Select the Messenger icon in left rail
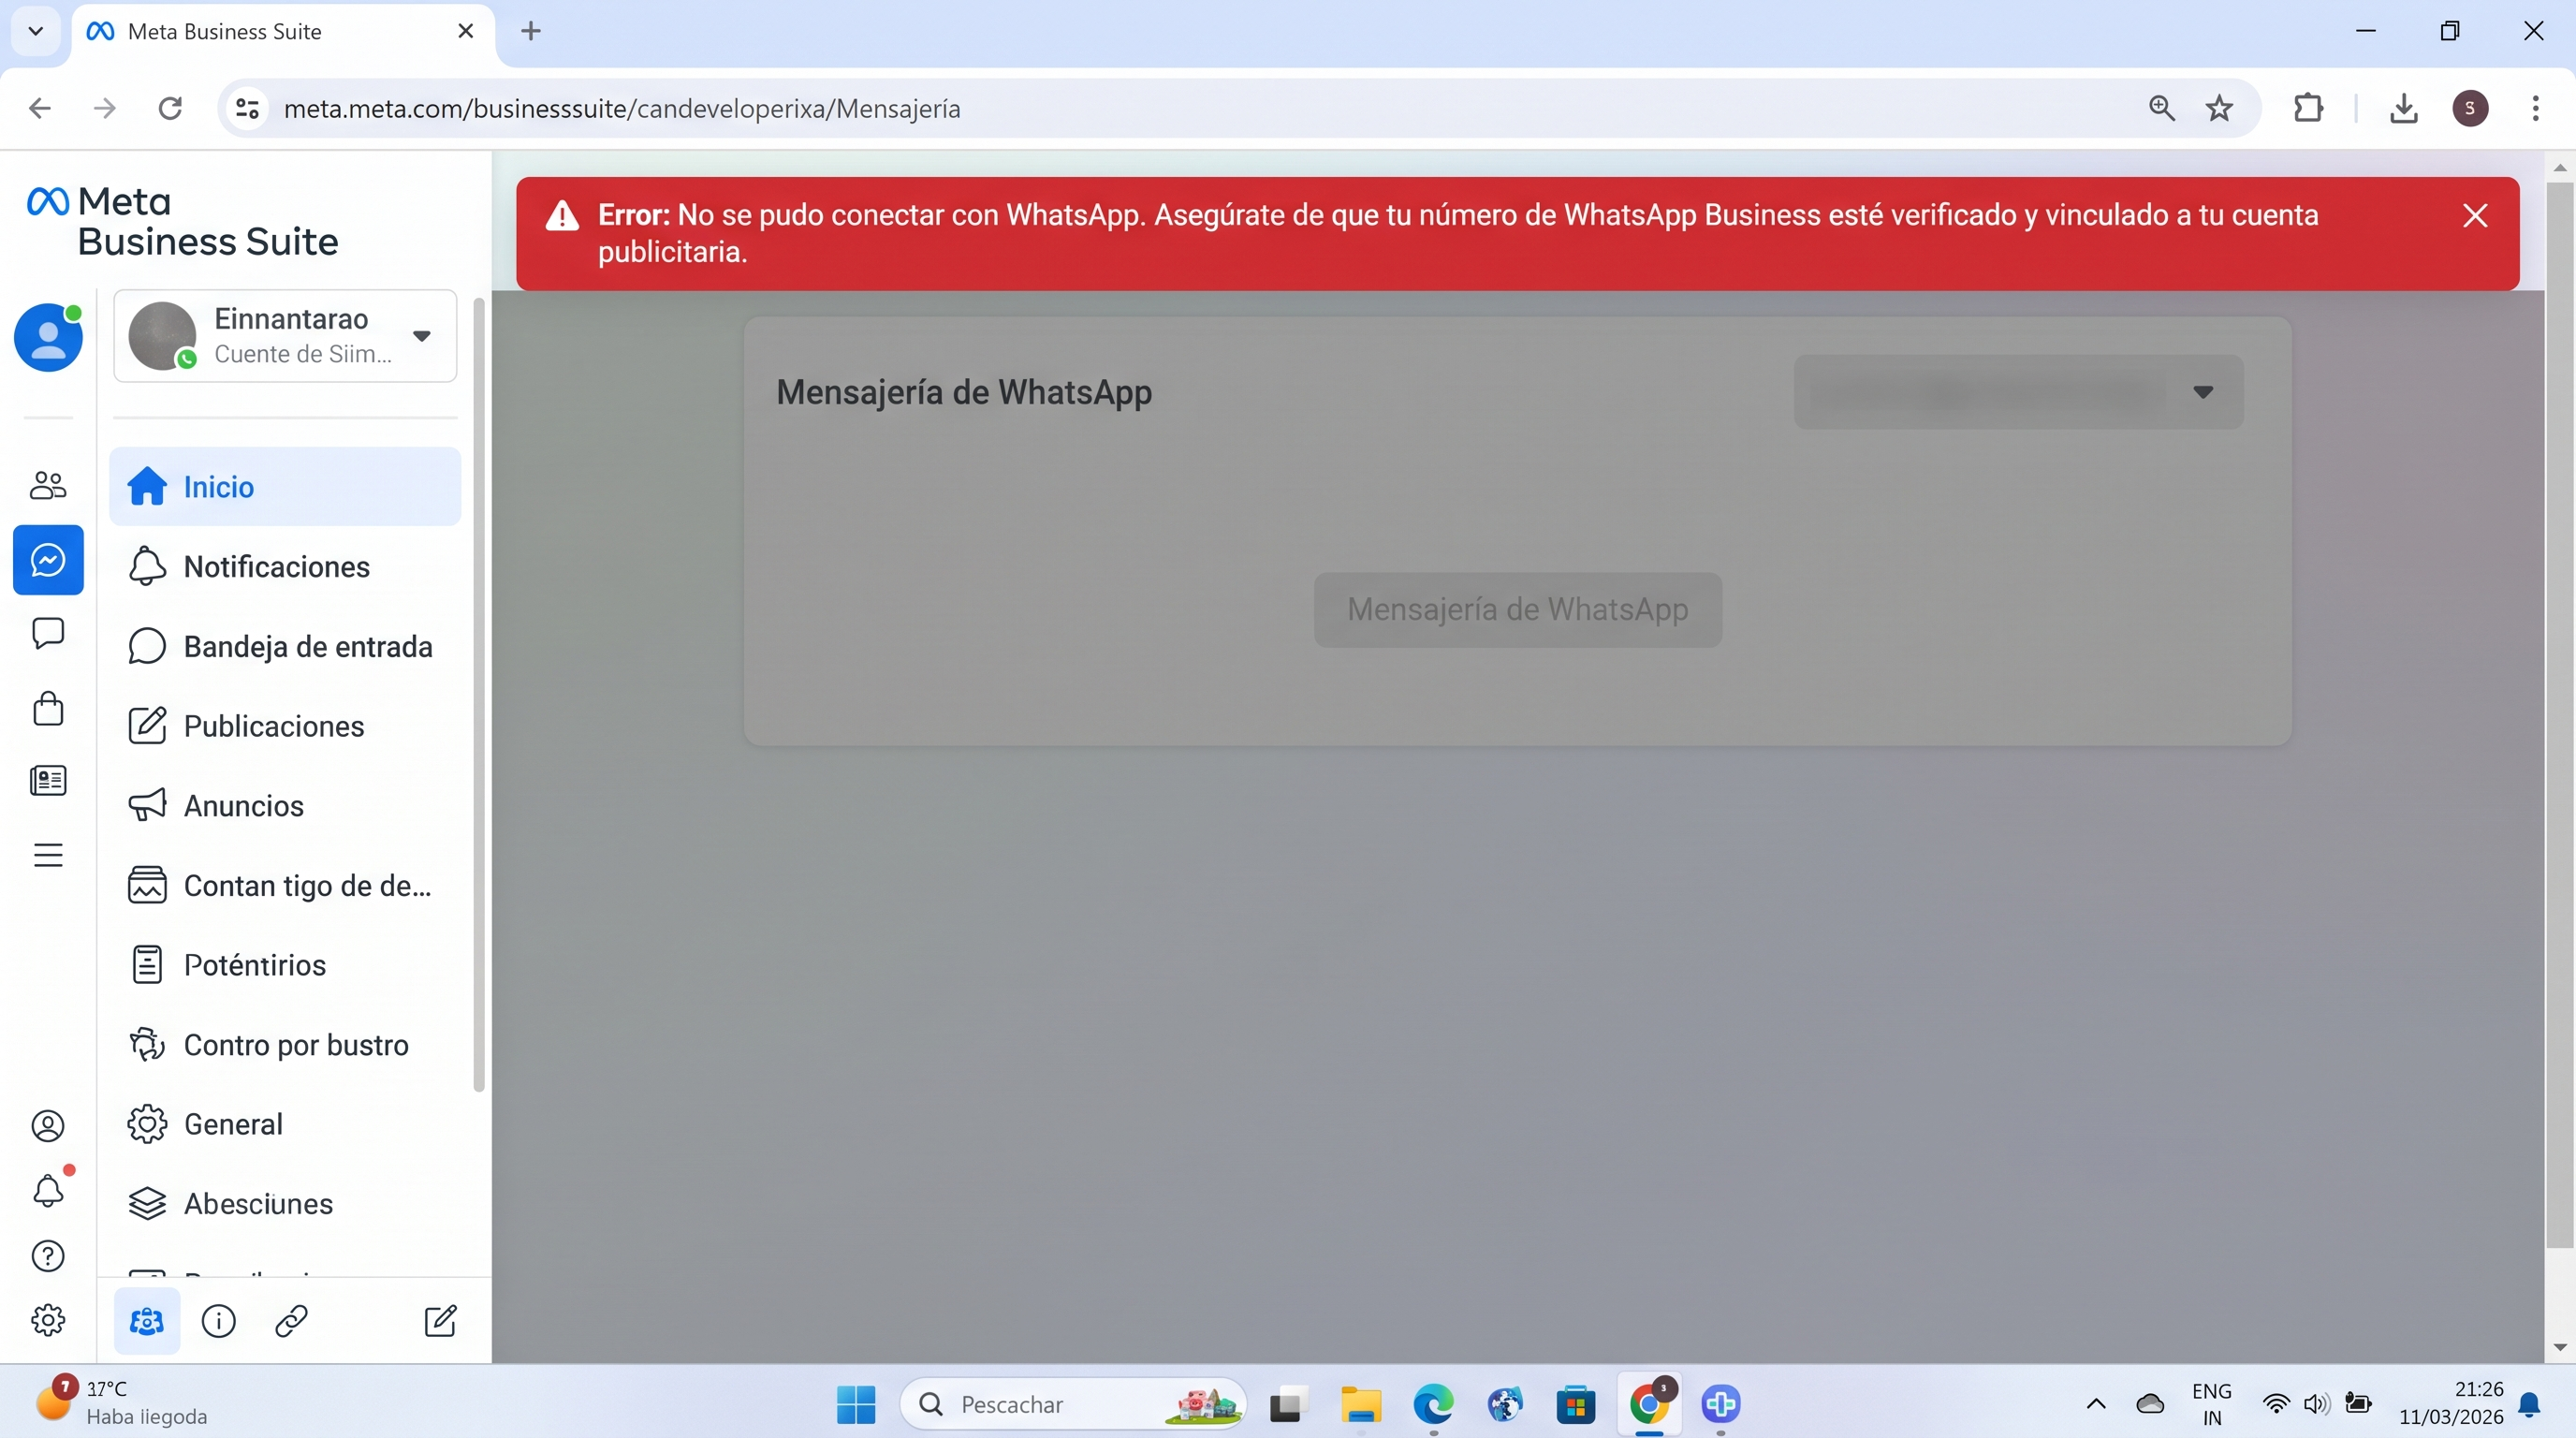The width and height of the screenshot is (2576, 1438). pyautogui.click(x=48, y=560)
